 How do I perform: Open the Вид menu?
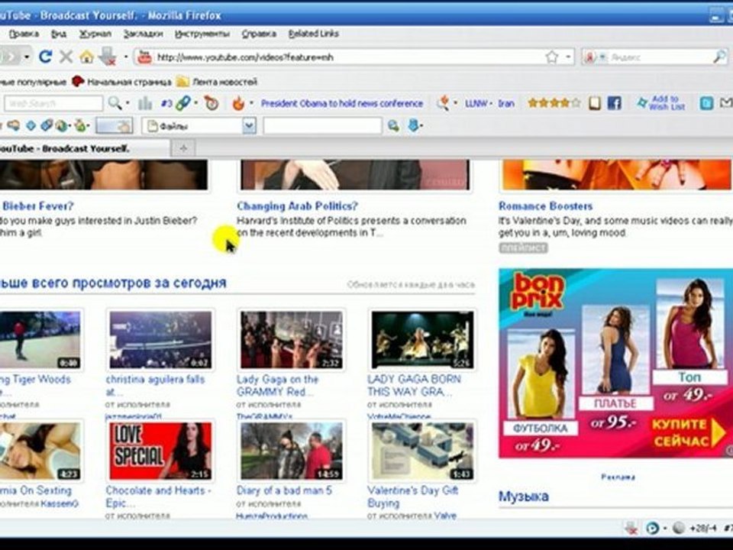click(59, 34)
